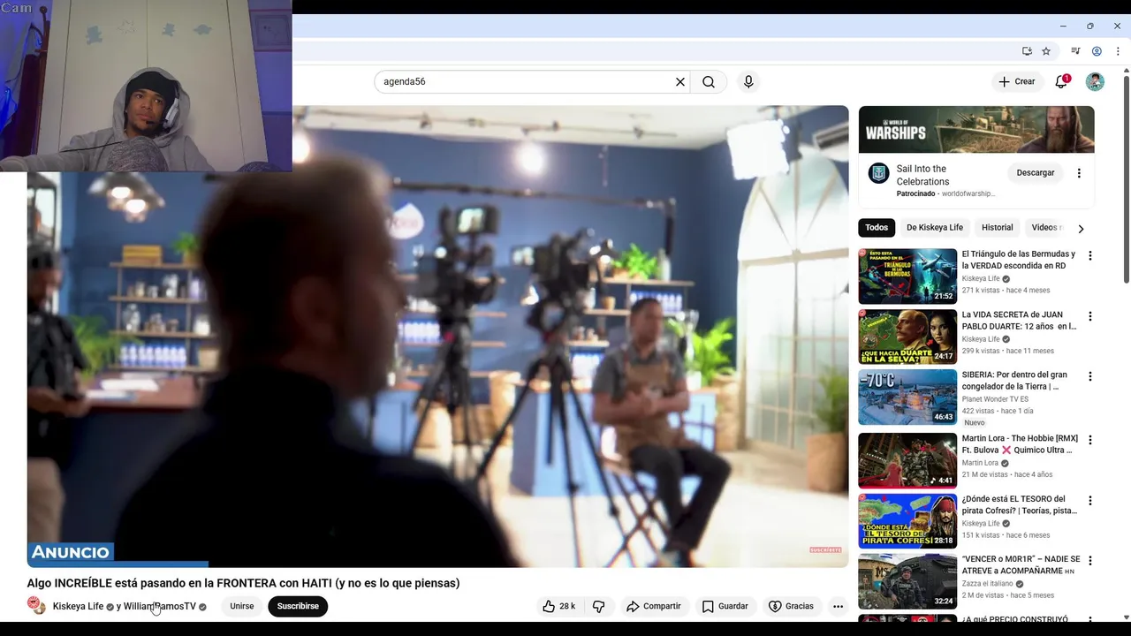
Task: Open options for Triángulo de las Bermudas video
Action: click(1090, 256)
